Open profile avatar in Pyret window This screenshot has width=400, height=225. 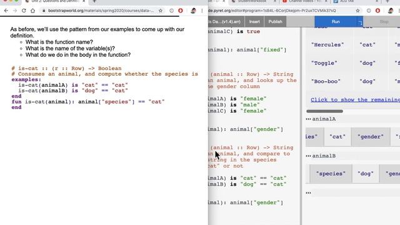(390, 11)
